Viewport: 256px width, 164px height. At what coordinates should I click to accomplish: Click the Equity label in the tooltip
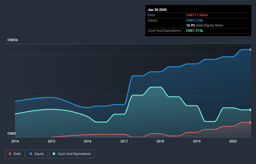click(x=152, y=20)
